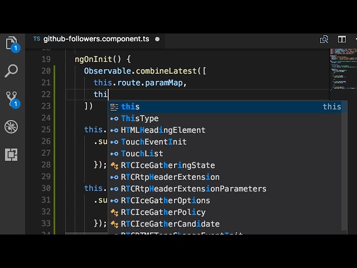Image resolution: width=357 pixels, height=268 pixels.
Task: Choose the RTCIceGatherOptions suggestion
Action: click(x=225, y=200)
